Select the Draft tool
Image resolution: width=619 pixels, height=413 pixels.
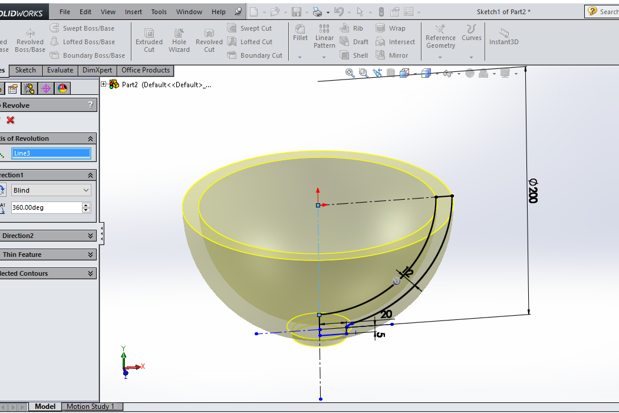coord(354,42)
